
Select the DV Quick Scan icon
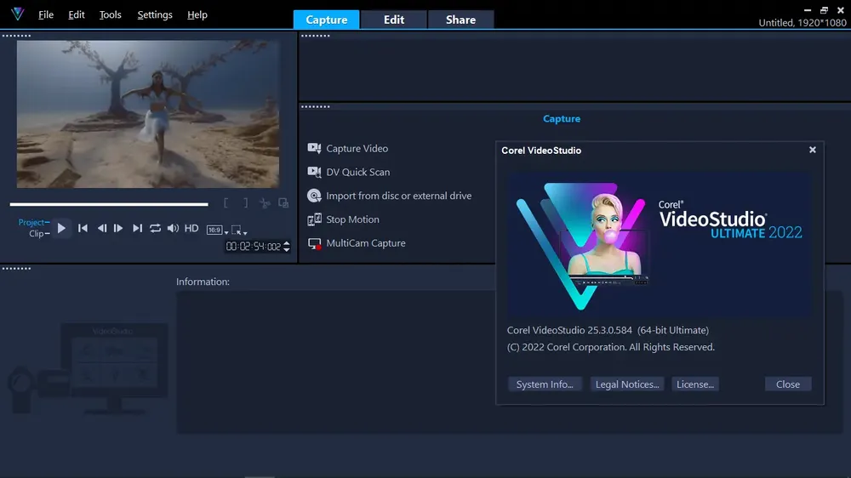coord(314,172)
